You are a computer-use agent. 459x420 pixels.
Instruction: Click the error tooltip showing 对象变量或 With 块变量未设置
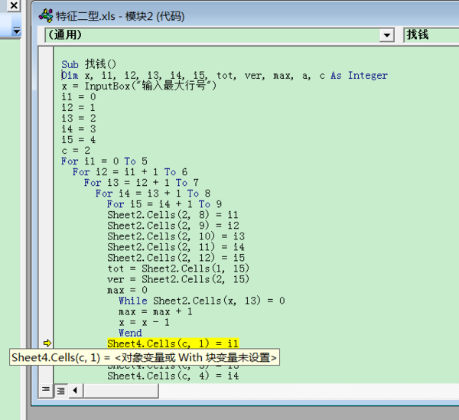coord(145,357)
